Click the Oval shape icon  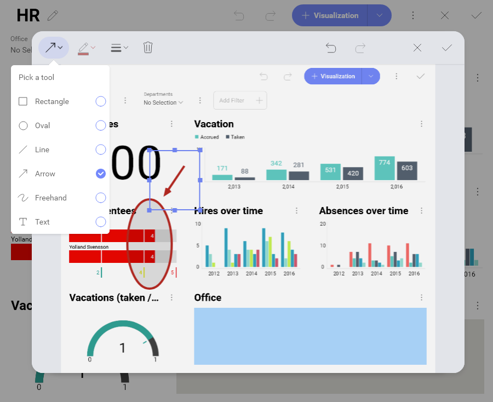(x=23, y=125)
